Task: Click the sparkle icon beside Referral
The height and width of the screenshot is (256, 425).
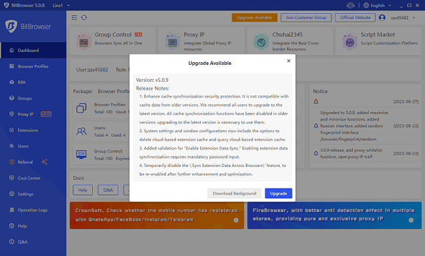Action: [x=44, y=162]
